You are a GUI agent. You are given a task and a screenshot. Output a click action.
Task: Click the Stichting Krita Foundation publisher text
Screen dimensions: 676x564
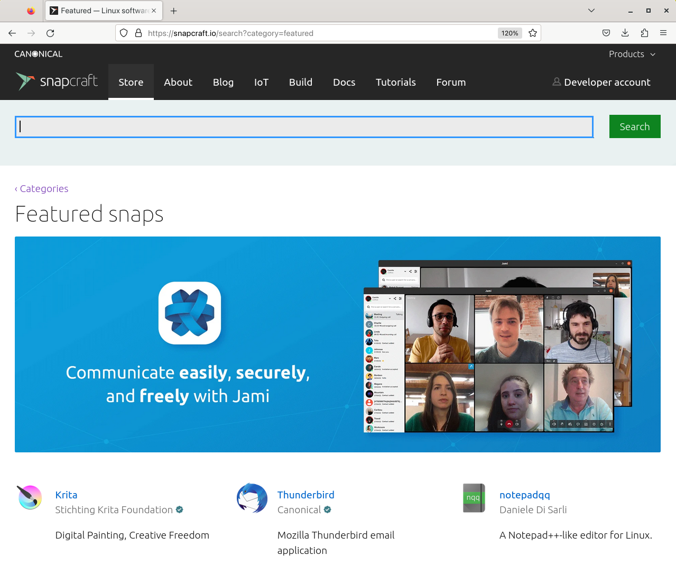coord(114,510)
